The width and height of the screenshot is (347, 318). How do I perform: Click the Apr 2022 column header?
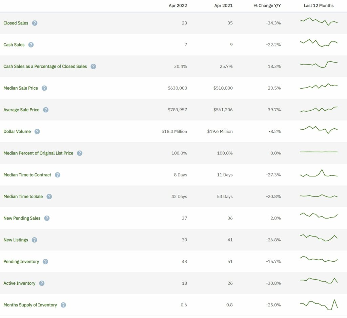(178, 6)
